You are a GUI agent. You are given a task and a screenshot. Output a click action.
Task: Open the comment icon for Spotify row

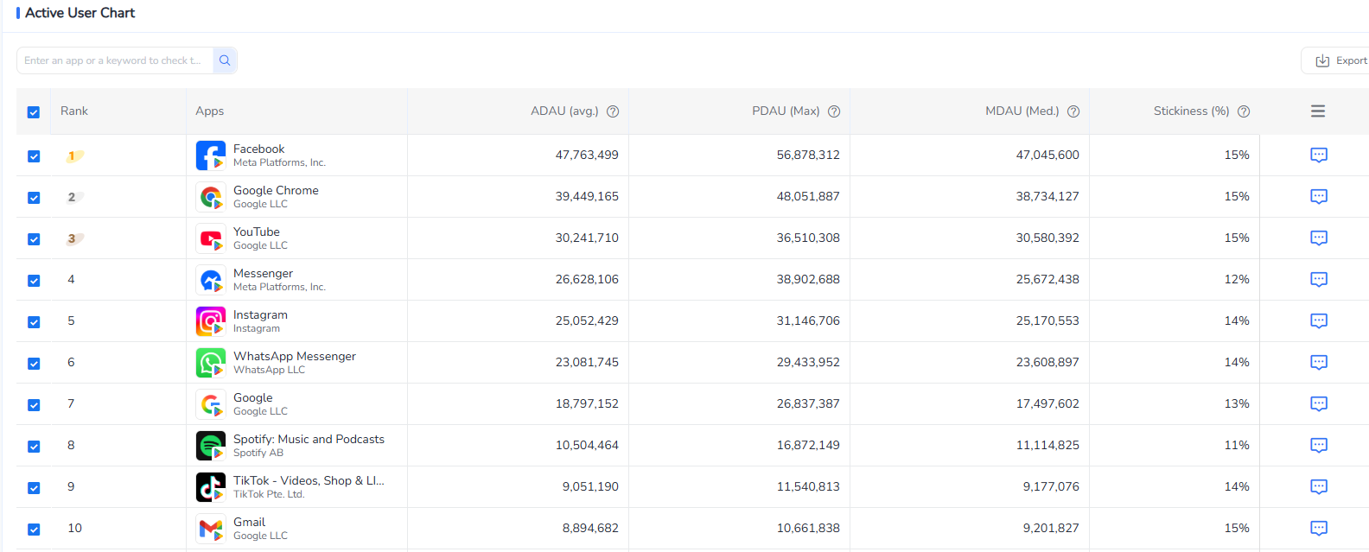tap(1318, 446)
